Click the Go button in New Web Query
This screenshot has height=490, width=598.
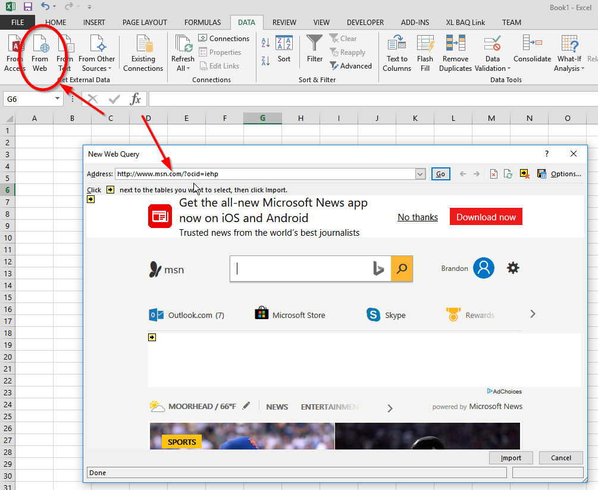pos(440,174)
